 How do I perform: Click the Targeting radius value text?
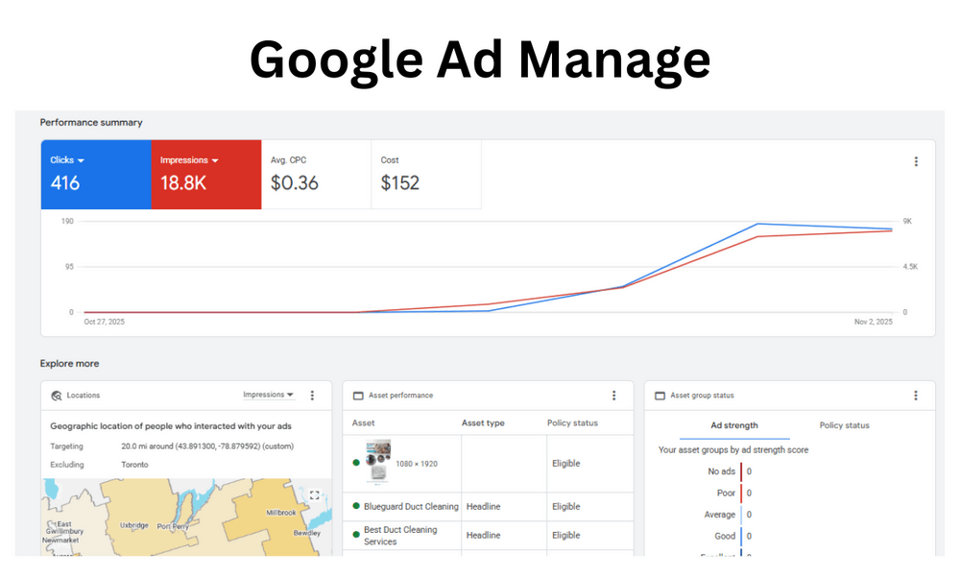pos(207,446)
